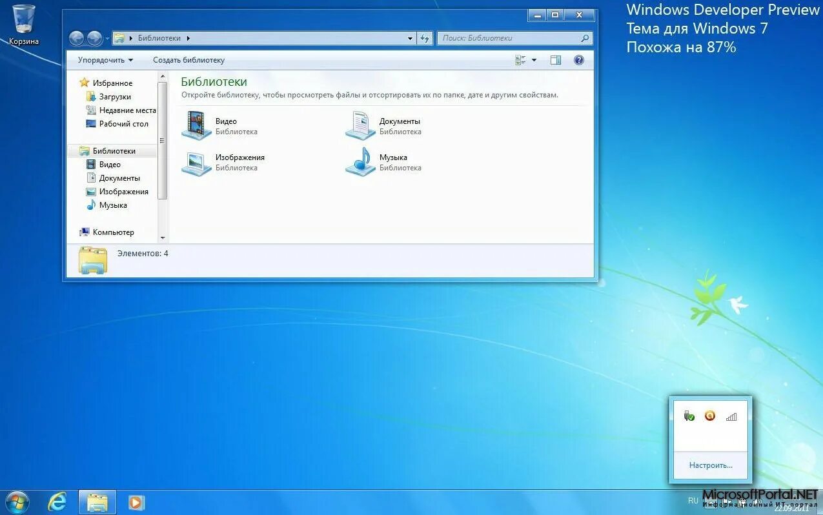Click the RU language indicator on taskbar
Viewport: 823px width, 515px height.
coord(693,501)
